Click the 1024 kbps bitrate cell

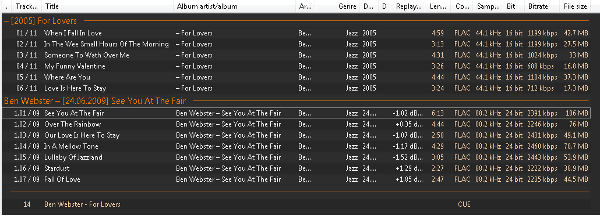[542, 55]
